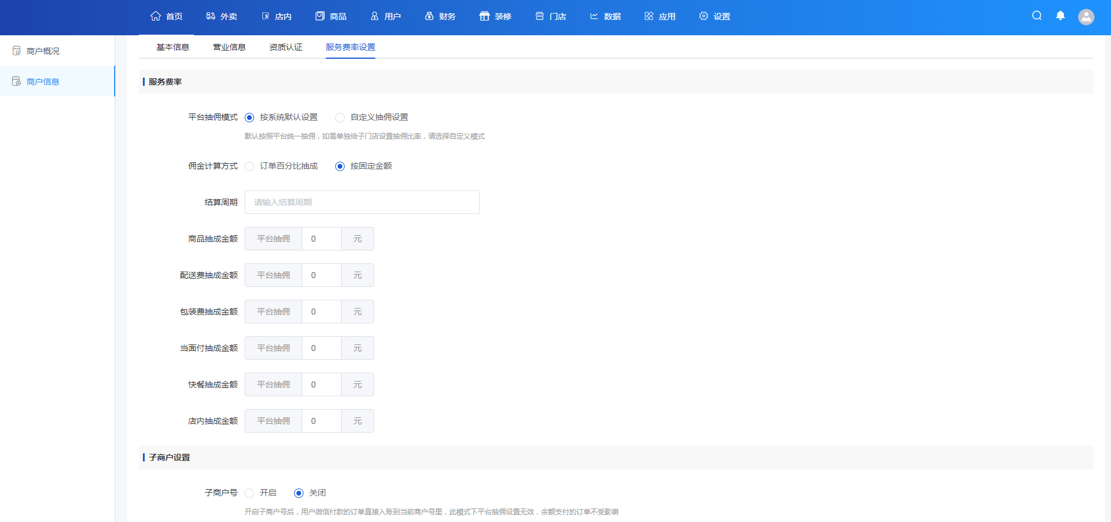Open 装修 decoration section in top navigation
This screenshot has width=1111, height=522.
coord(495,16)
